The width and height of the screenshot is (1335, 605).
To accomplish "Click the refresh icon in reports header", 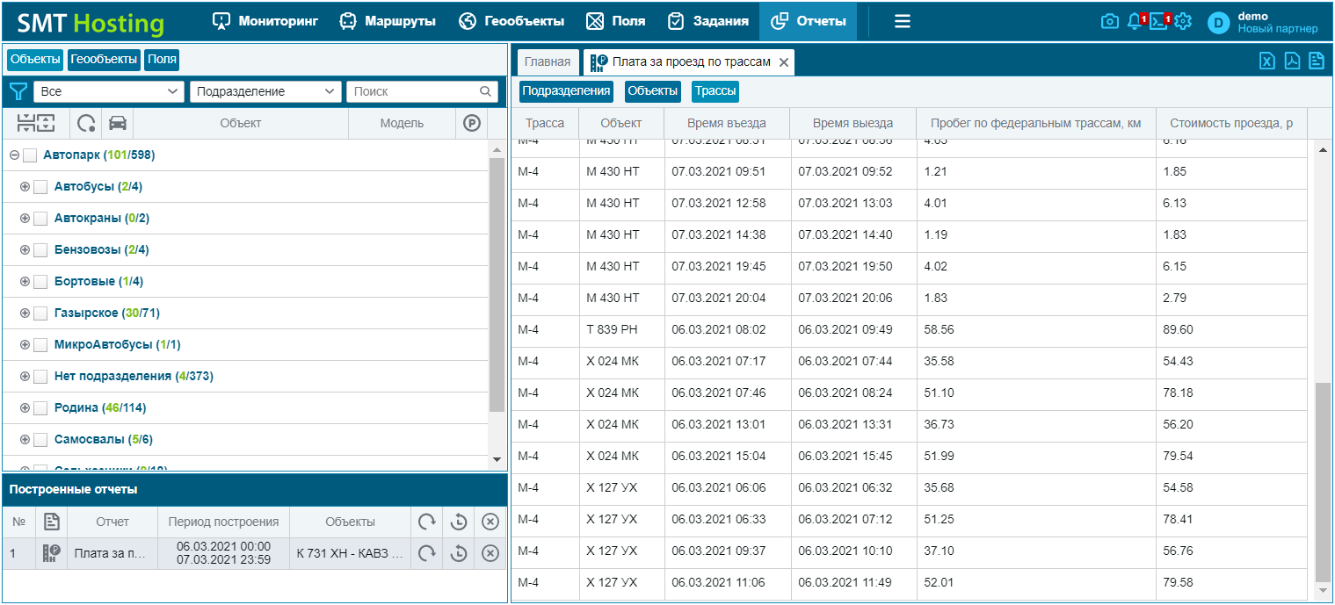I will tap(426, 522).
